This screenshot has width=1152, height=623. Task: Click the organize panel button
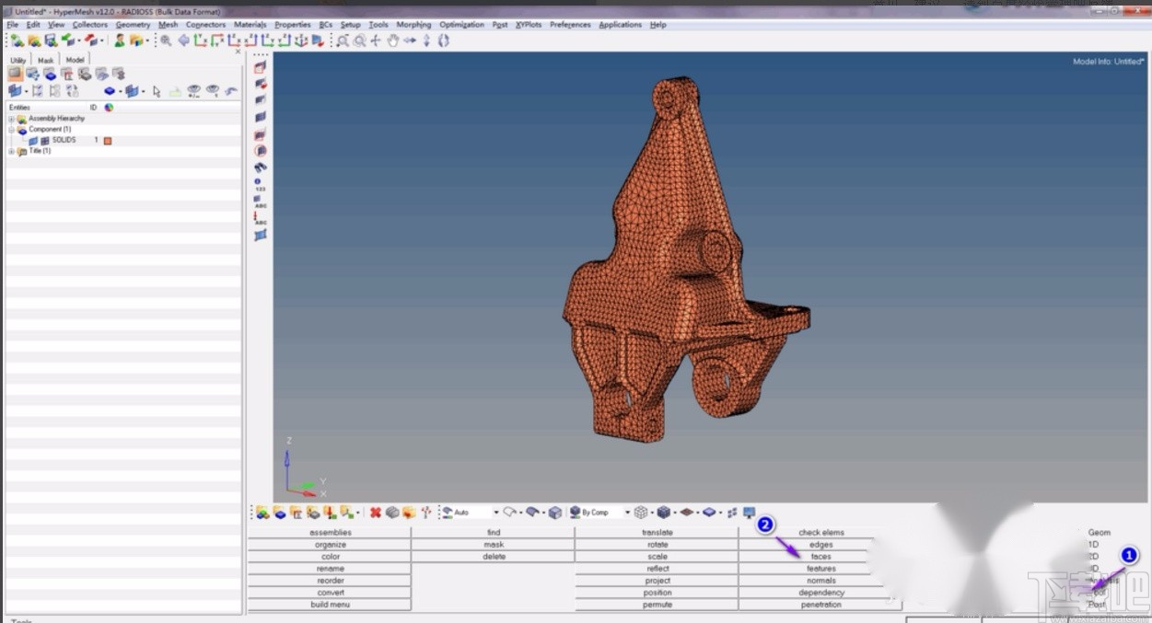pyautogui.click(x=331, y=545)
